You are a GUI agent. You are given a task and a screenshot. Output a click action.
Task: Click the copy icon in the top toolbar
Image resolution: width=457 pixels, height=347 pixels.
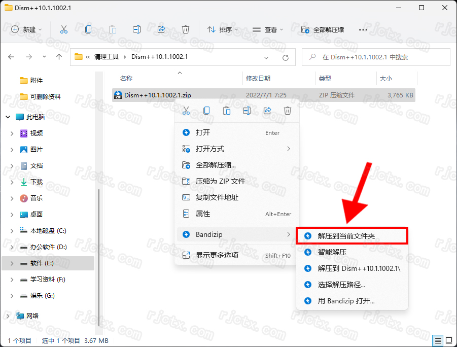pyautogui.click(x=88, y=29)
